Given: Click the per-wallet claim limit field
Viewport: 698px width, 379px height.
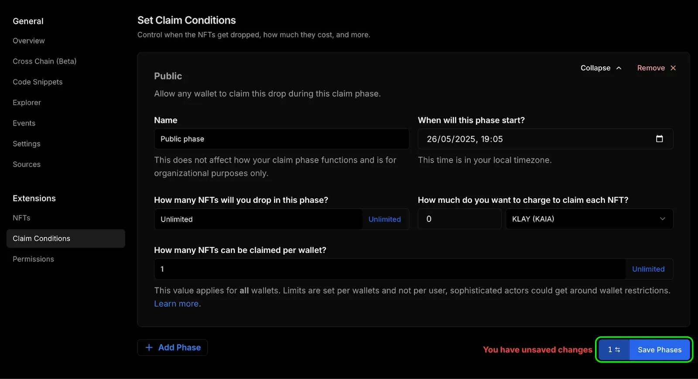Looking at the screenshot, I should [x=389, y=269].
